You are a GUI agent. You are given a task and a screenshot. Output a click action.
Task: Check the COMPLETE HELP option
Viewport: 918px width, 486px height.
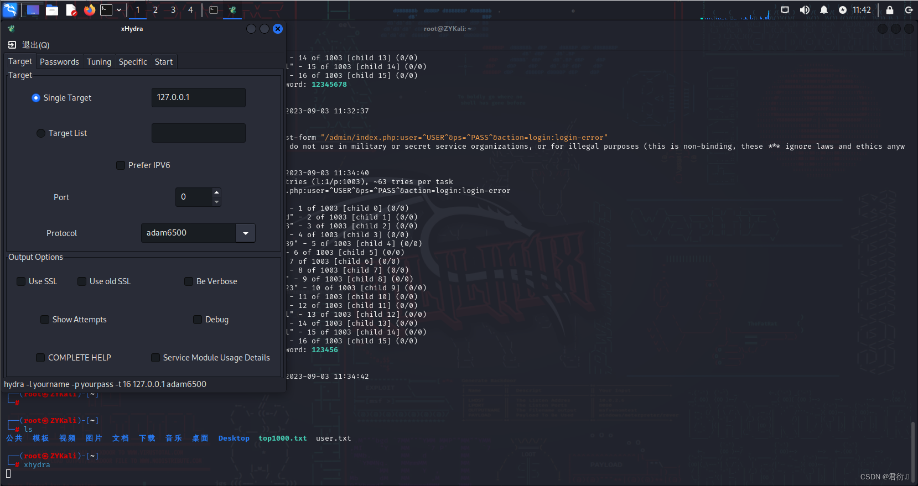(x=40, y=358)
